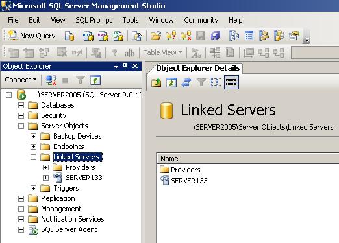
Task: Click the Stop icon in Object Explorer
Action: [66, 80]
